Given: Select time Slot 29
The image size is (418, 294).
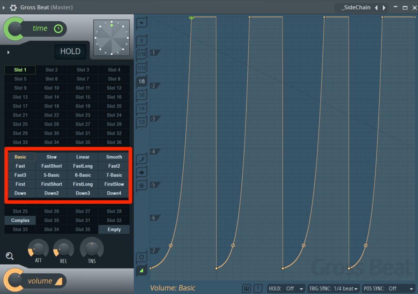Looking at the screenshot, I should coord(20,133).
